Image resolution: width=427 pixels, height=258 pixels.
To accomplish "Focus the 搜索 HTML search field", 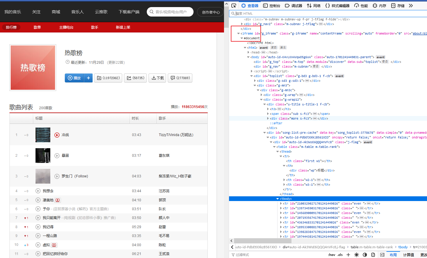I will click(328, 14).
